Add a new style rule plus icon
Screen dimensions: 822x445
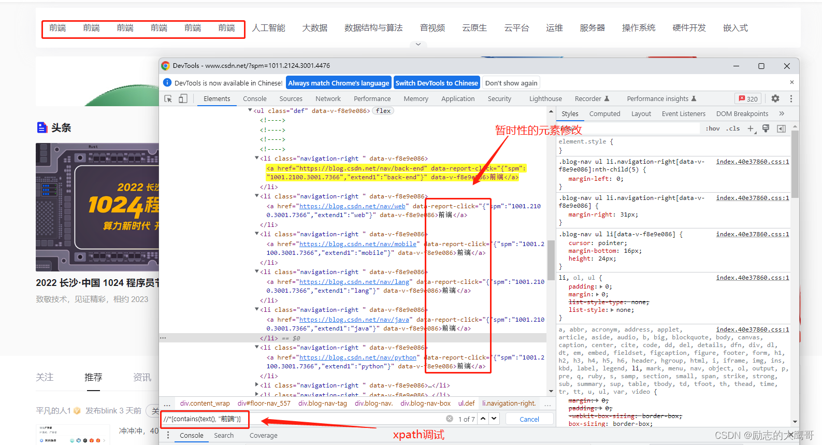click(x=751, y=128)
